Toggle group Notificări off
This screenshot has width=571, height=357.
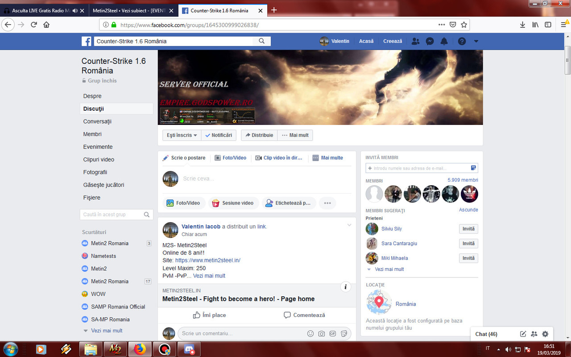click(x=219, y=135)
